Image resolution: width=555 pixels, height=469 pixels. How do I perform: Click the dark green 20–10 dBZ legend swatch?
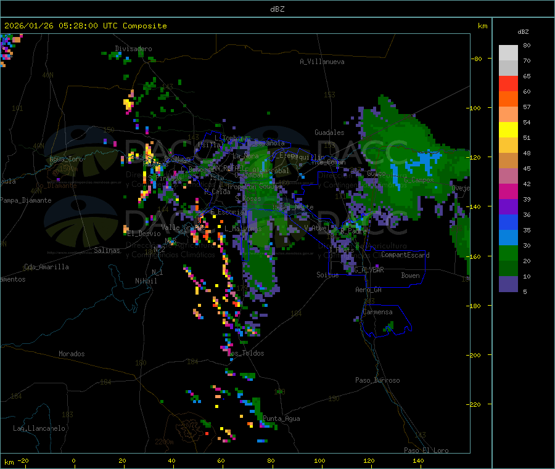(508, 269)
